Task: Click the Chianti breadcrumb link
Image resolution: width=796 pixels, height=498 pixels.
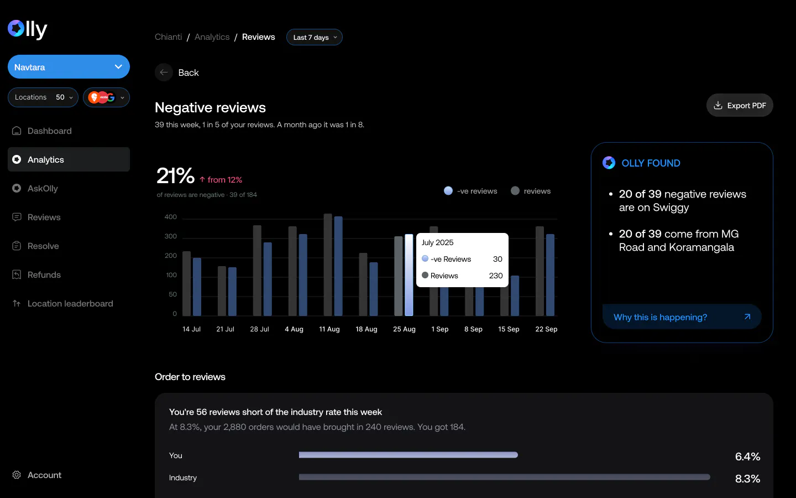Action: coord(168,37)
